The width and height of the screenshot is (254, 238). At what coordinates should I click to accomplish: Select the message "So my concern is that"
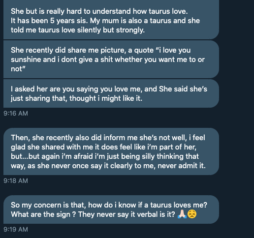111,209
